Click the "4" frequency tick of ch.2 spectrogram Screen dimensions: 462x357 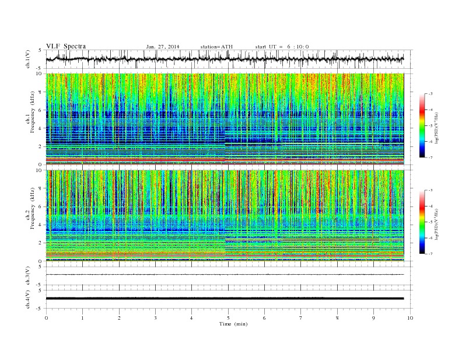(40, 225)
